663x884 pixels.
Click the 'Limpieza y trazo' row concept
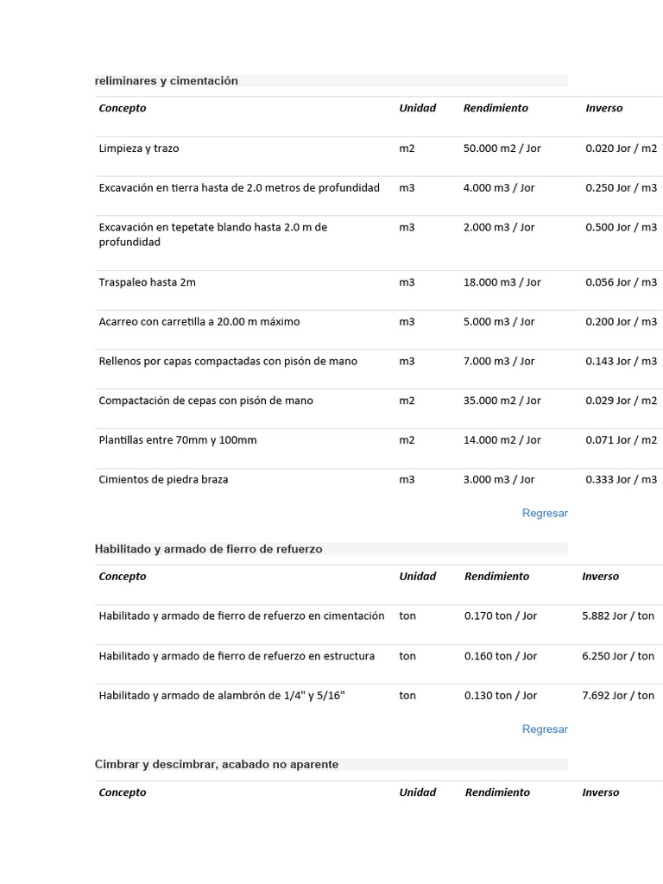coord(139,148)
